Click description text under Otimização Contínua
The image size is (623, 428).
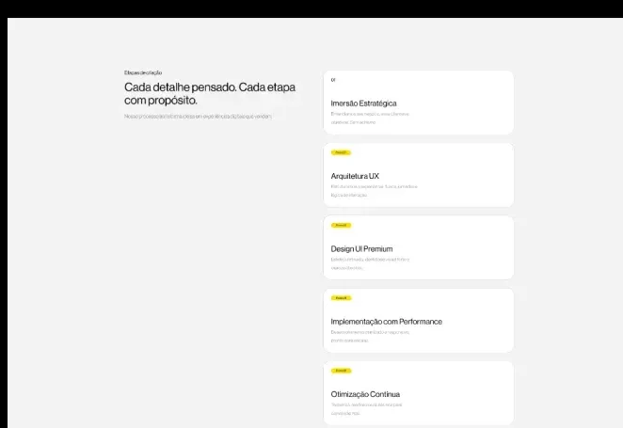click(366, 409)
